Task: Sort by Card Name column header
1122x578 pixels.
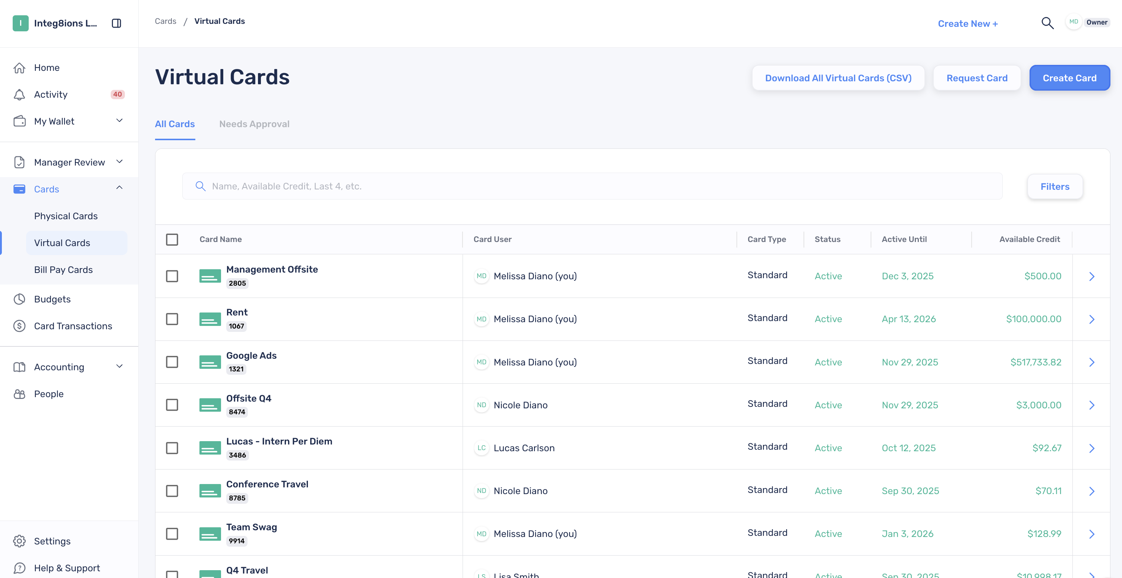Action: click(x=220, y=239)
